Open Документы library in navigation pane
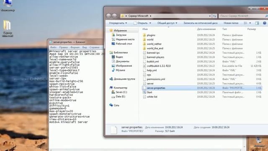The height and width of the screenshot is (151, 268). click(122, 61)
